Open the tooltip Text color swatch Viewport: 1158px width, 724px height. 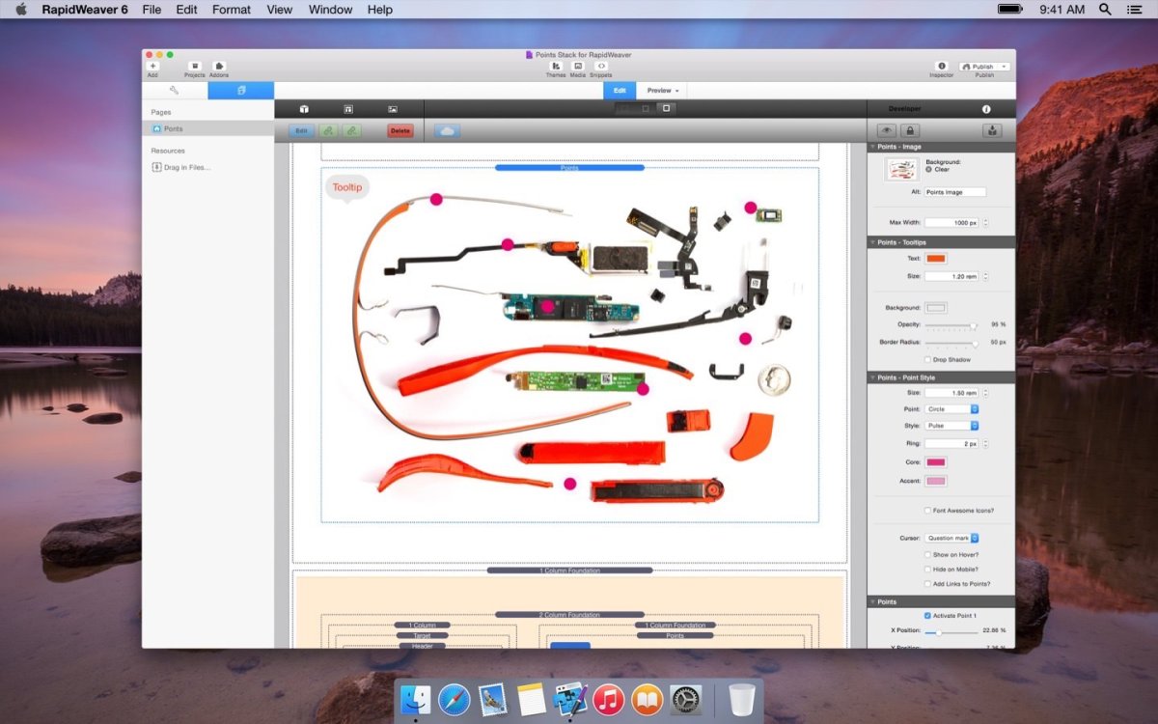coord(936,259)
